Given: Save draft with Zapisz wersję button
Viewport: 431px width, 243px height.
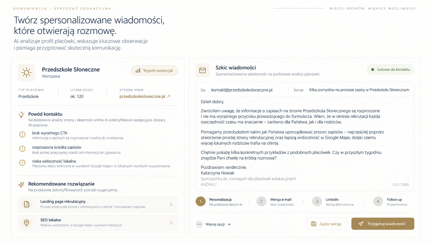Looking at the screenshot, I should (327, 224).
